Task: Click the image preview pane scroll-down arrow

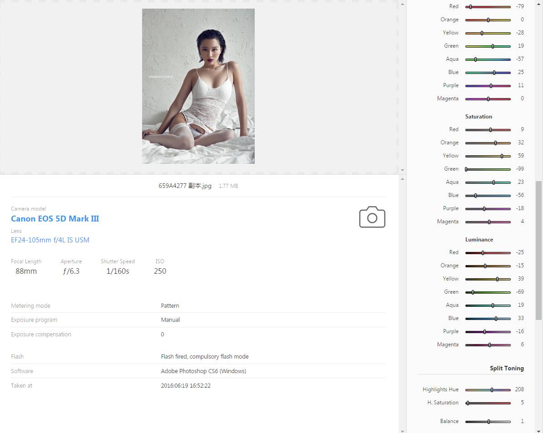Action: pyautogui.click(x=402, y=170)
